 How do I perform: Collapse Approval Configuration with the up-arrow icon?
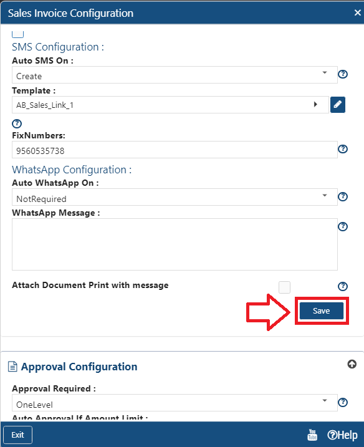(x=352, y=364)
